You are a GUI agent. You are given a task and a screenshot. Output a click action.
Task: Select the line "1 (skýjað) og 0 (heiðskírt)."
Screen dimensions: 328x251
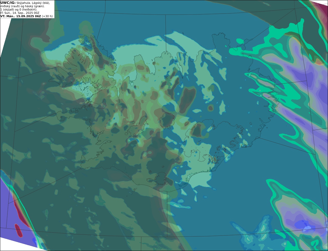click(19, 9)
